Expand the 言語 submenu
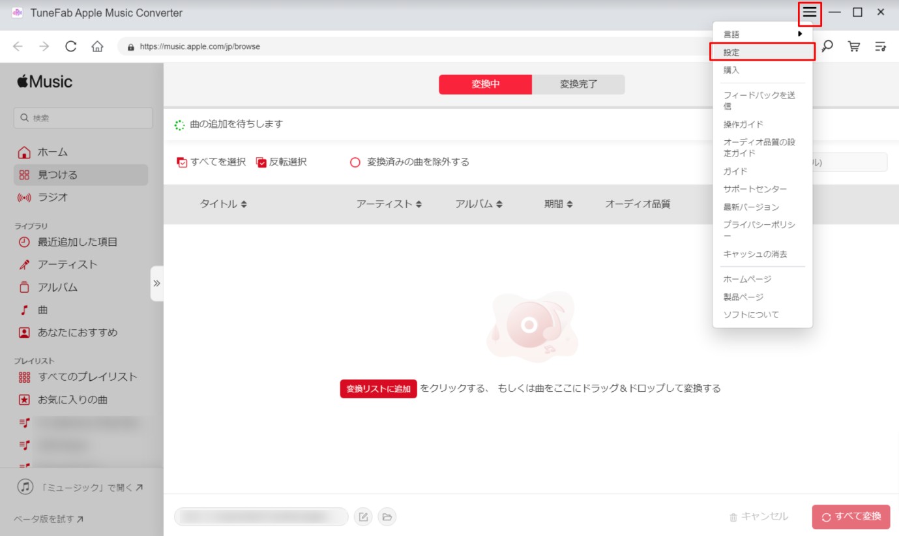899x536 pixels. (x=762, y=34)
